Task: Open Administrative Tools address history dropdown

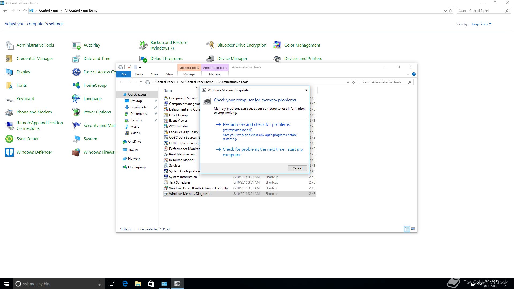Action: 348,82
